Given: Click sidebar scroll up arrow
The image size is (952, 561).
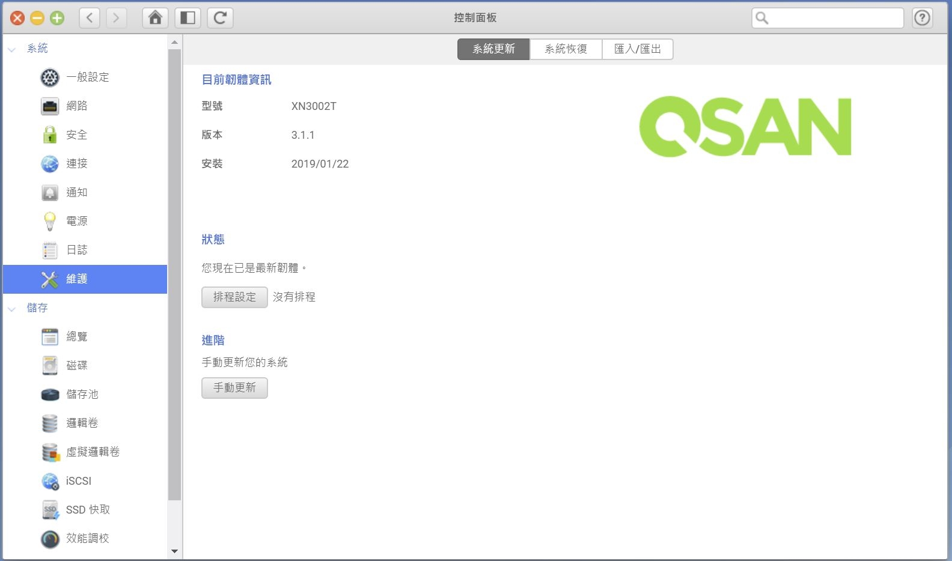Looking at the screenshot, I should click(x=174, y=43).
